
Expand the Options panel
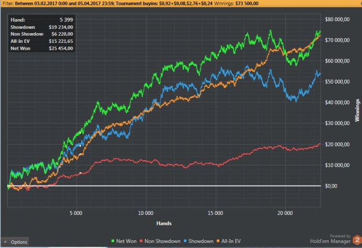pyautogui.click(x=15, y=242)
